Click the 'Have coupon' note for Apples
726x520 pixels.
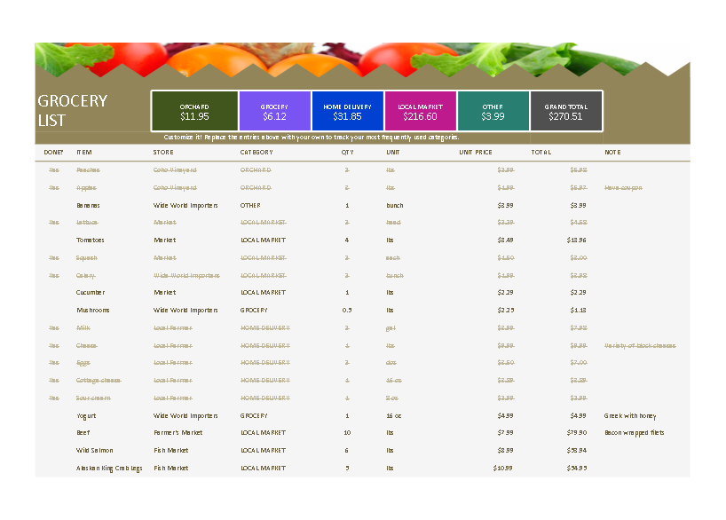coord(623,187)
